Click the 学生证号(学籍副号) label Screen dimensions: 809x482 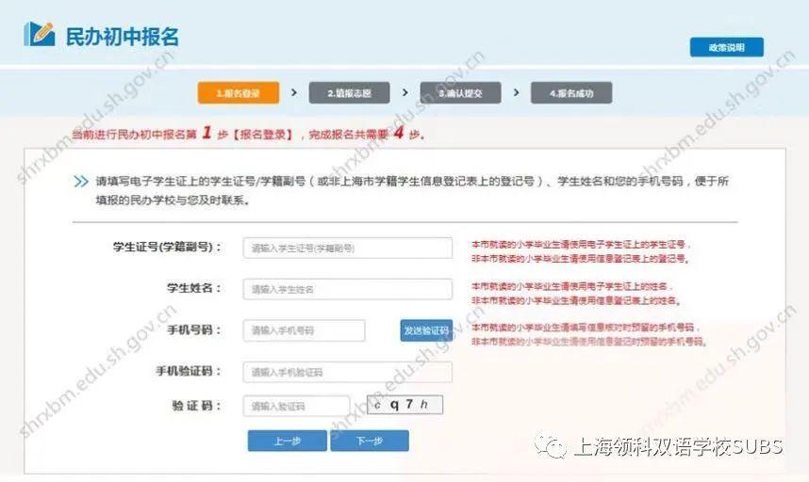tap(167, 248)
